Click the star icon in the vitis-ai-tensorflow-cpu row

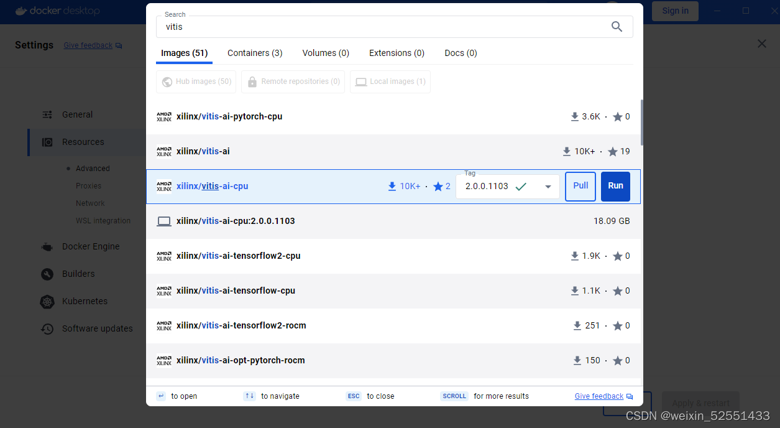618,291
